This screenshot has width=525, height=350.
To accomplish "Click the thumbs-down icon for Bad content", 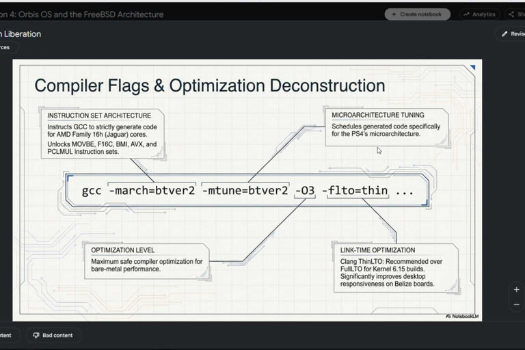I will (x=36, y=335).
